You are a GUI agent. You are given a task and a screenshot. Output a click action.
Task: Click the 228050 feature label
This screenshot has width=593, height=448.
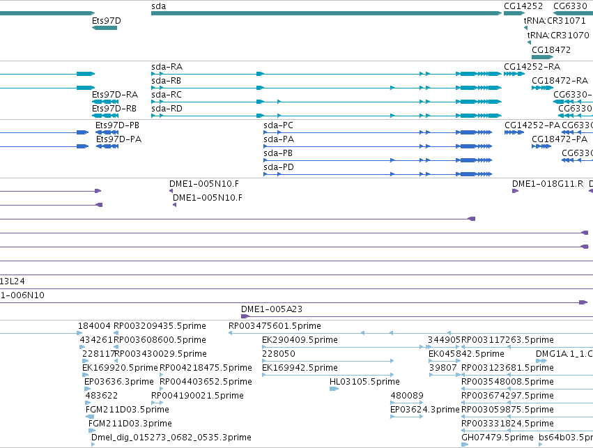tap(279, 354)
